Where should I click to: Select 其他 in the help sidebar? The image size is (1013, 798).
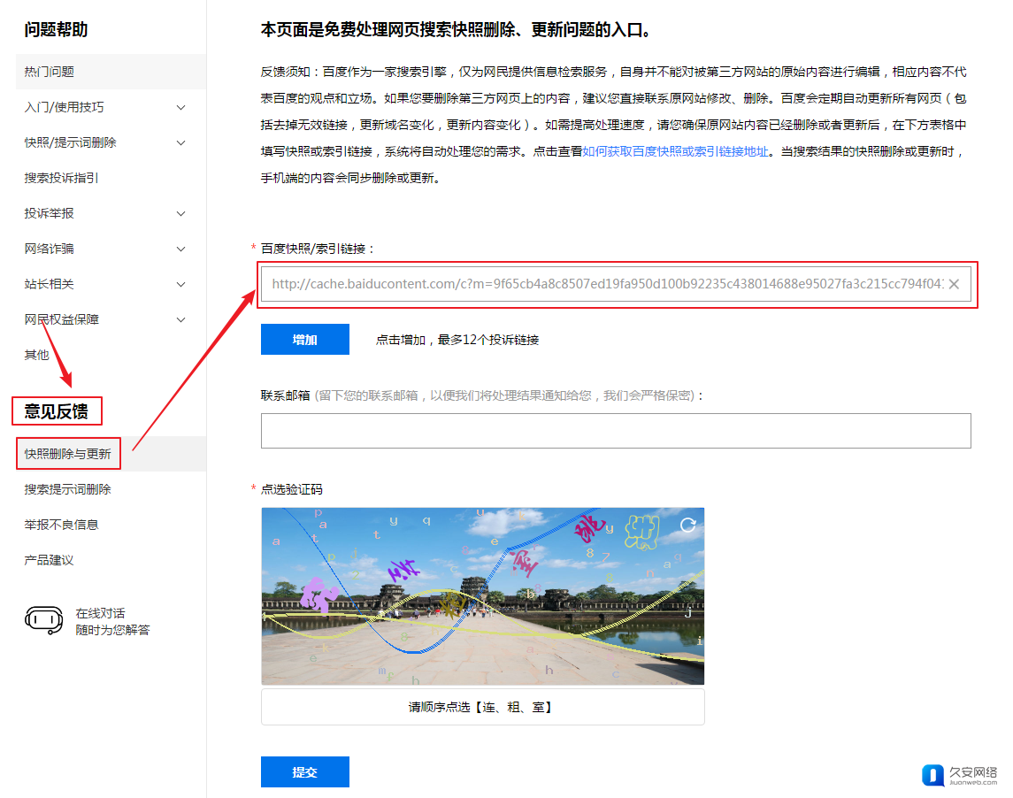pos(37,355)
